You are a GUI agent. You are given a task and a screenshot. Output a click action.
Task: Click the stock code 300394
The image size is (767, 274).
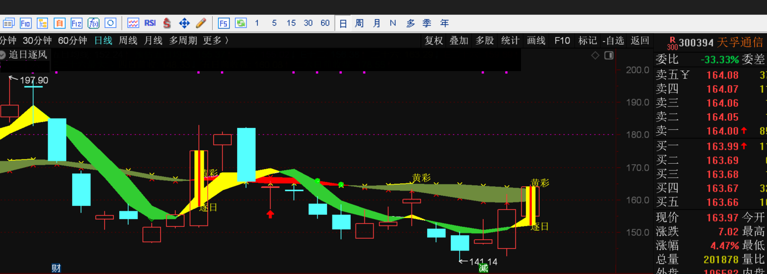coord(696,43)
